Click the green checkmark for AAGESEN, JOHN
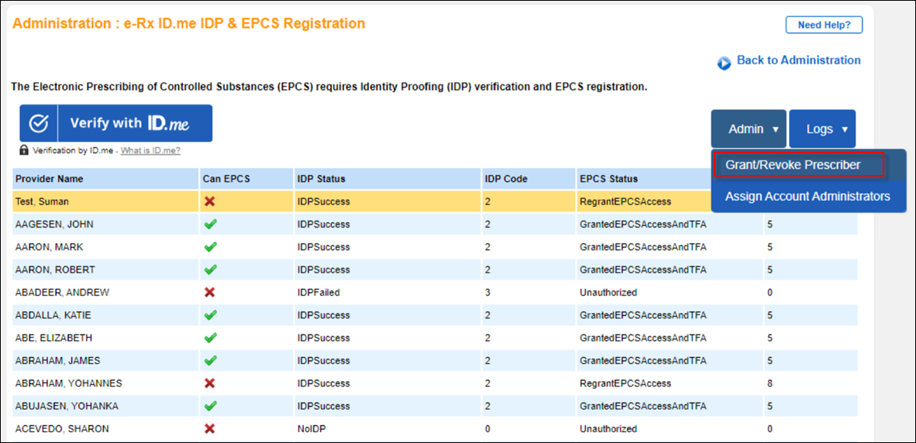Viewport: 916px width, 443px height. pyautogui.click(x=209, y=225)
